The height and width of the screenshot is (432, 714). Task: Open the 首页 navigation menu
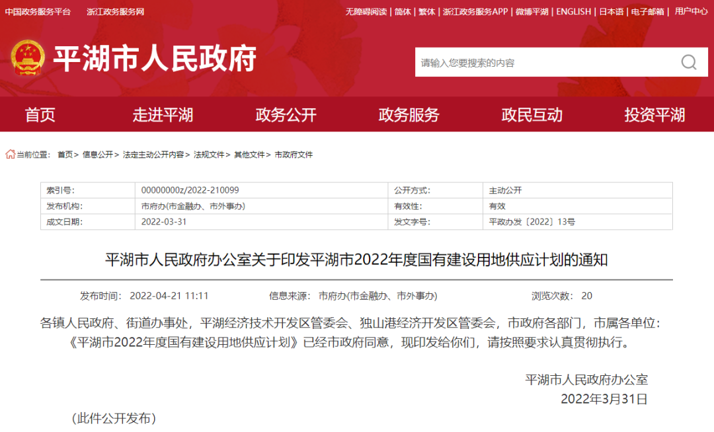(40, 114)
